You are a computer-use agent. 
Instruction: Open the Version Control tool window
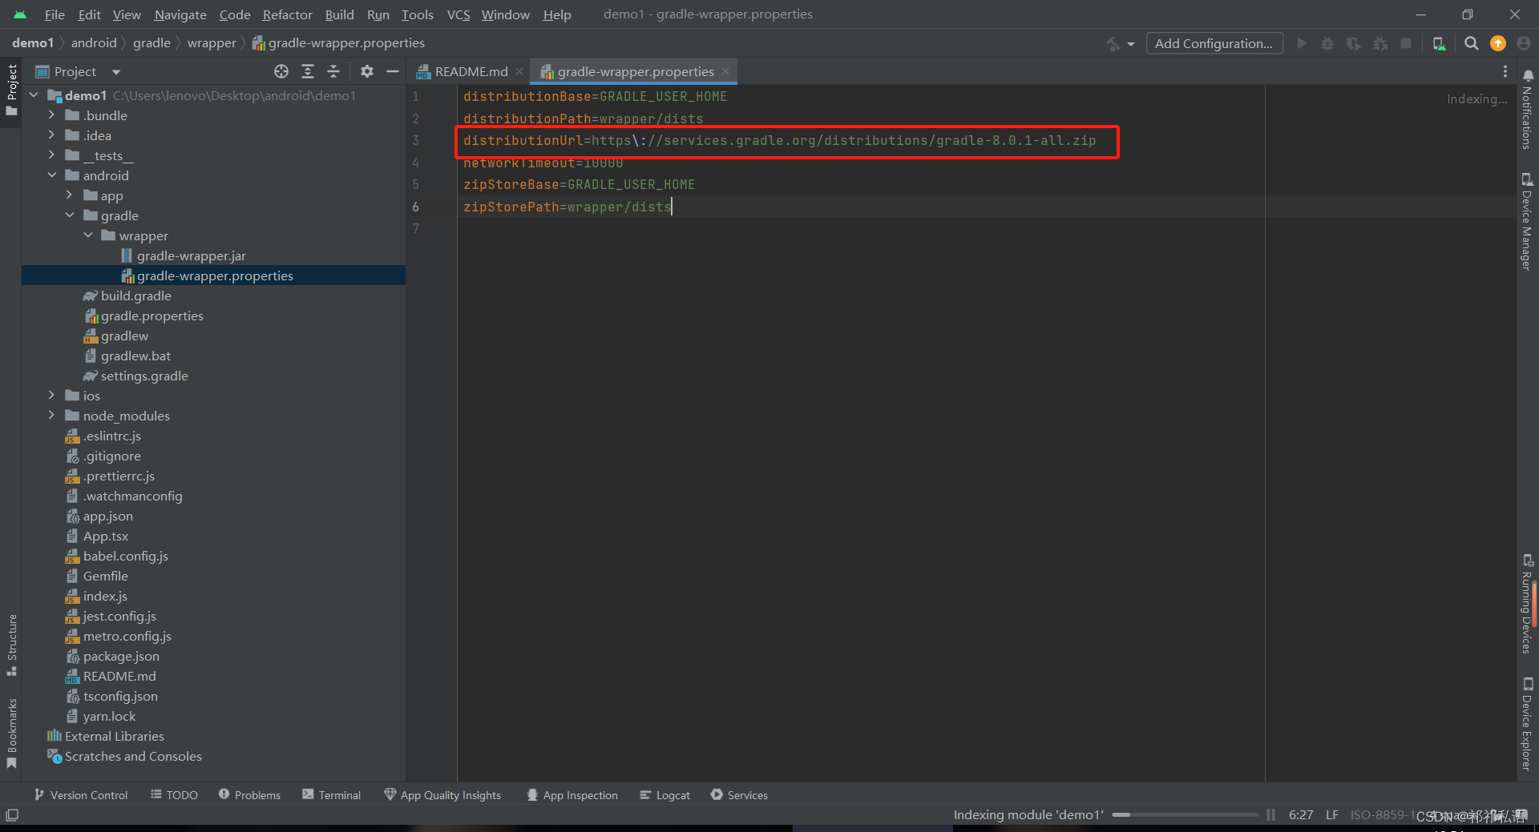click(81, 795)
